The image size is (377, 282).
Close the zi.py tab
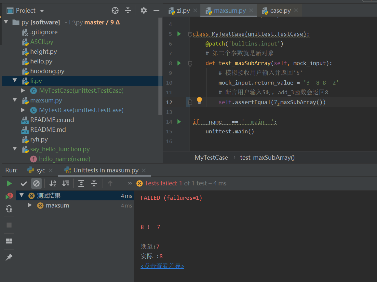click(195, 11)
